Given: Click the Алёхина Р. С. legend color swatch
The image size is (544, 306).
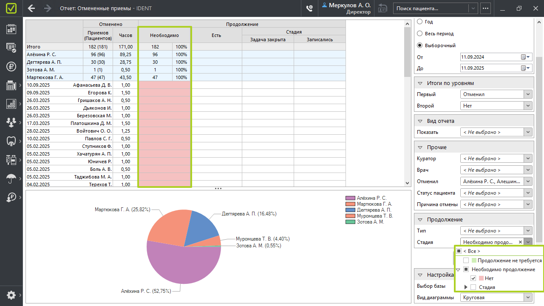Looking at the screenshot, I should [350, 198].
